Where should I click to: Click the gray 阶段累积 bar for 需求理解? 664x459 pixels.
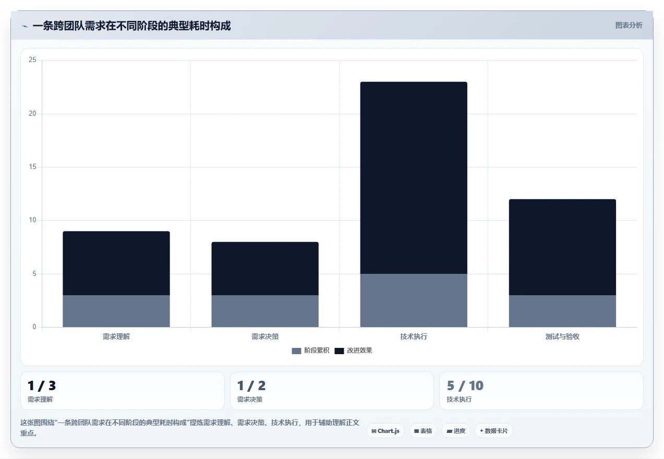click(x=116, y=311)
